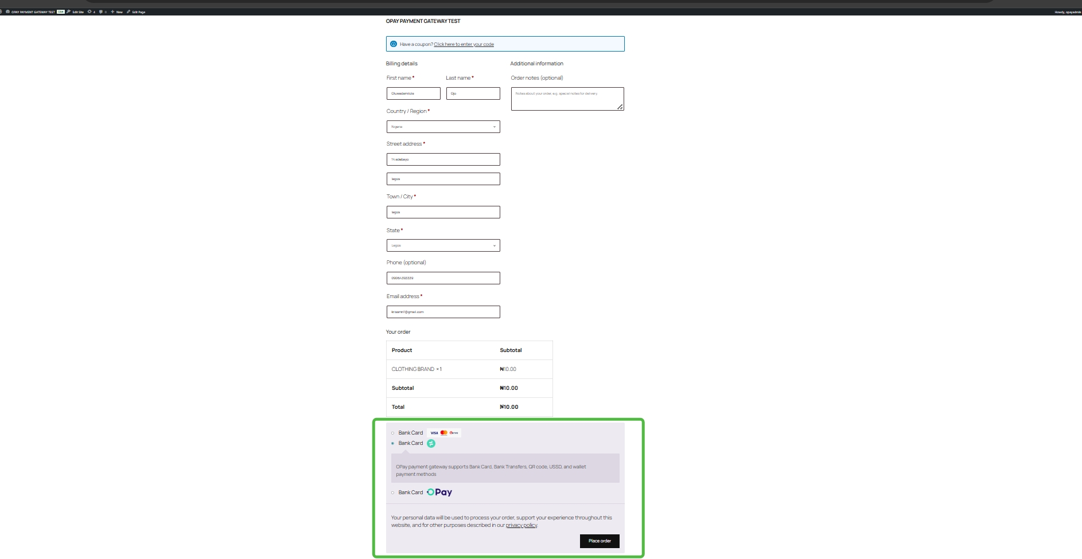Click the updates icon in admin bar

click(89, 11)
